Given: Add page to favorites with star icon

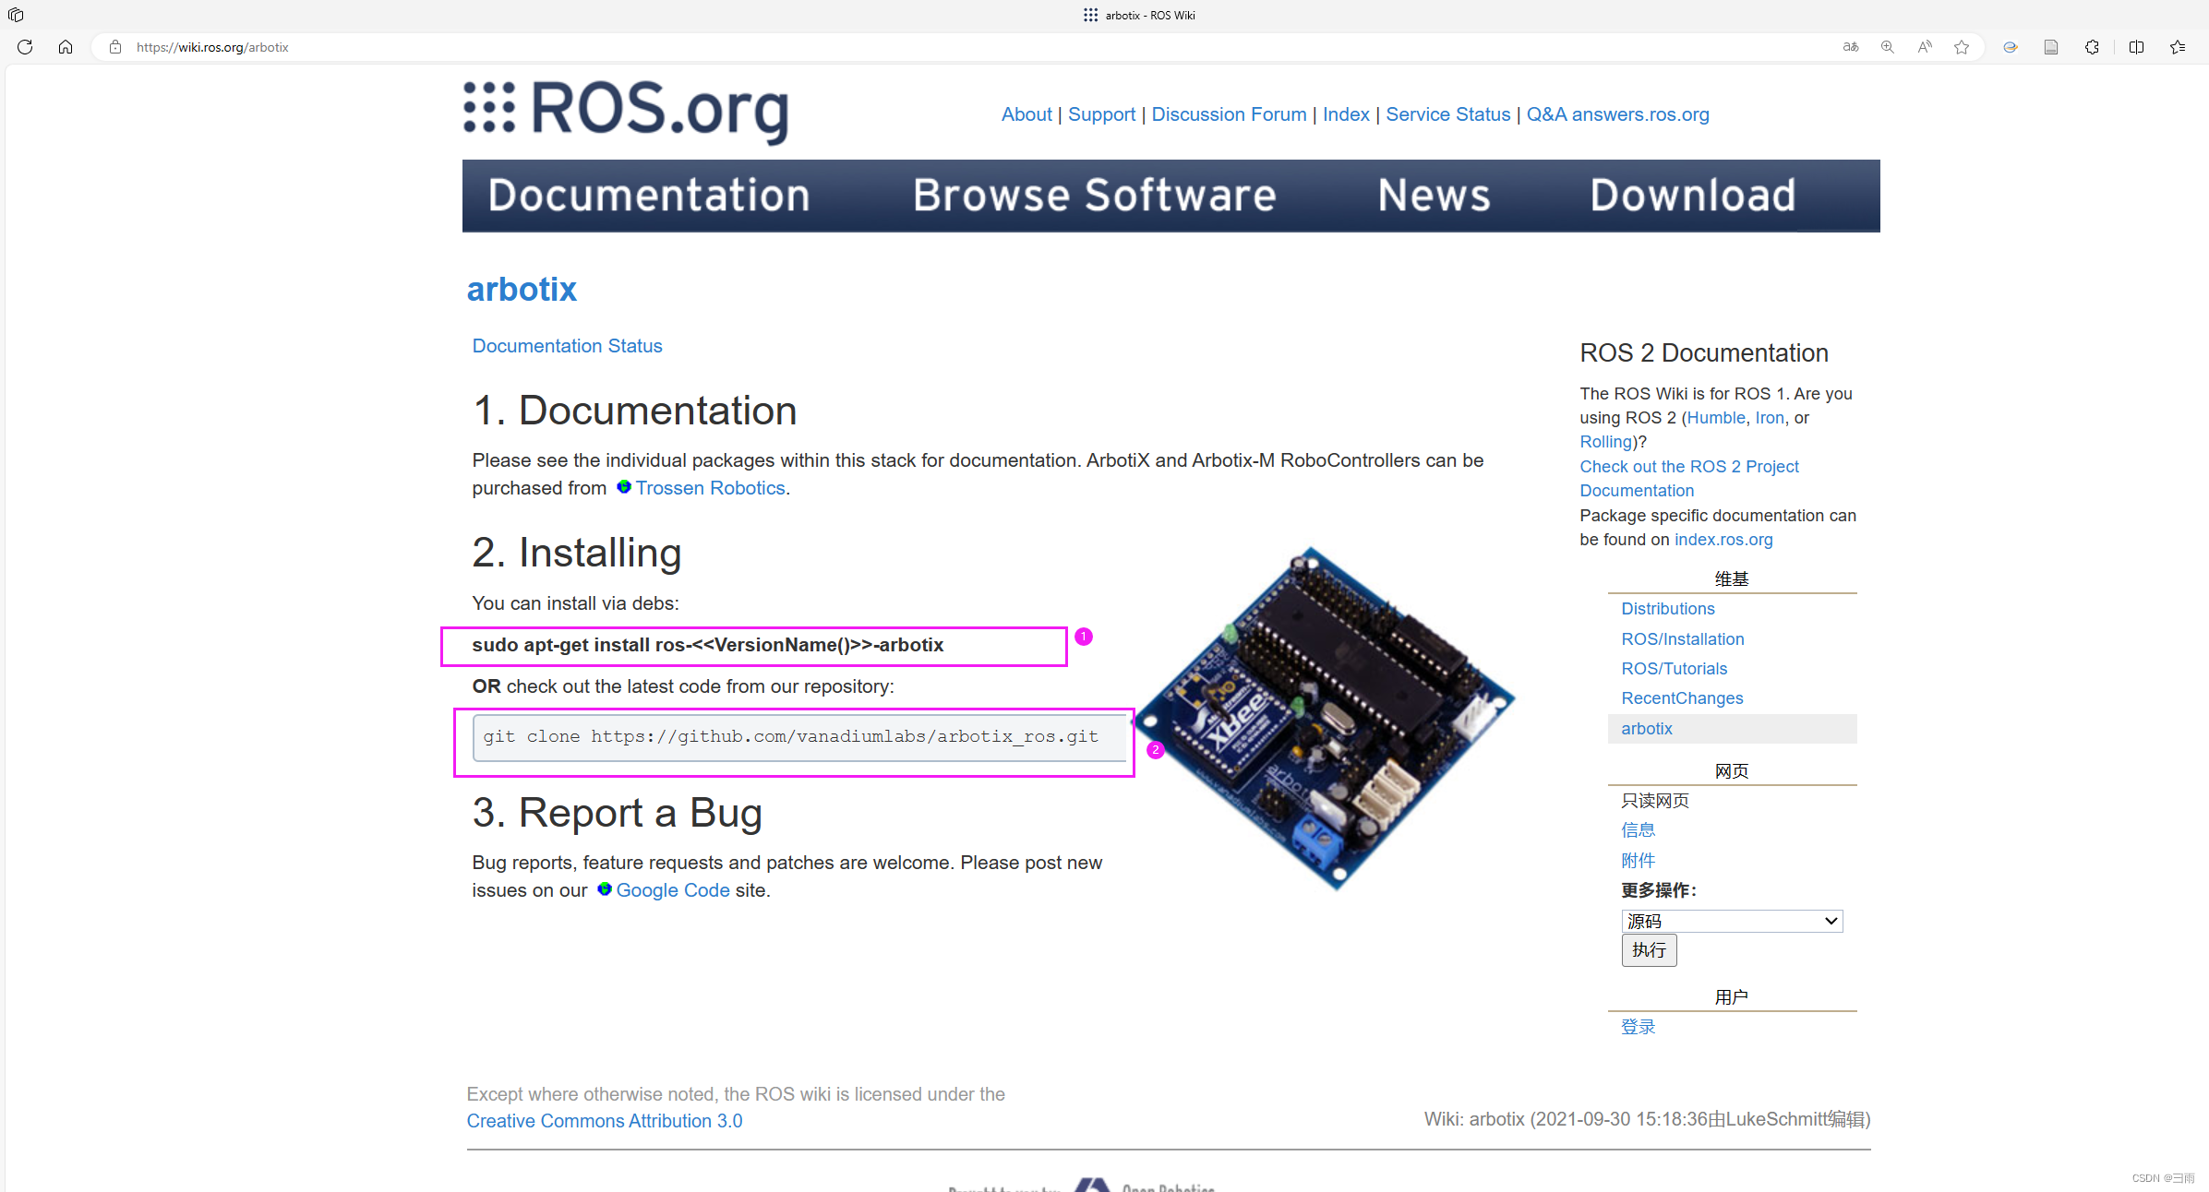Looking at the screenshot, I should coord(1962,47).
